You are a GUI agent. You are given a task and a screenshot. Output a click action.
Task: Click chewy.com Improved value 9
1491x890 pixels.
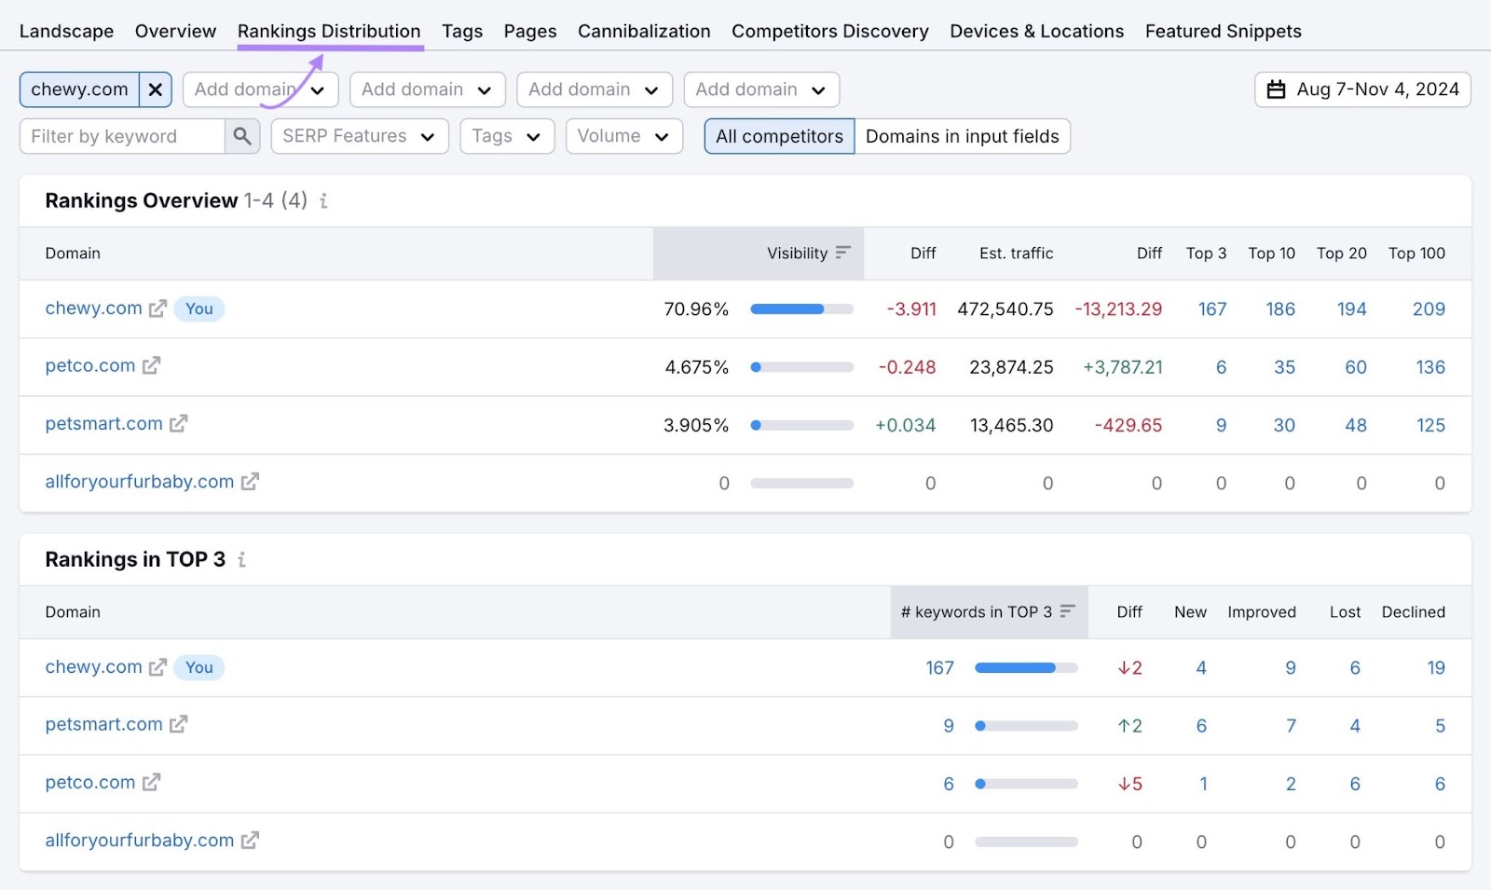1291,668
